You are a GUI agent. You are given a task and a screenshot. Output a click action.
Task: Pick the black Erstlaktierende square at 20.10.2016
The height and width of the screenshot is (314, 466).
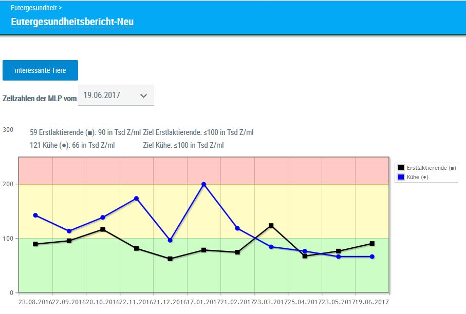[x=103, y=229]
